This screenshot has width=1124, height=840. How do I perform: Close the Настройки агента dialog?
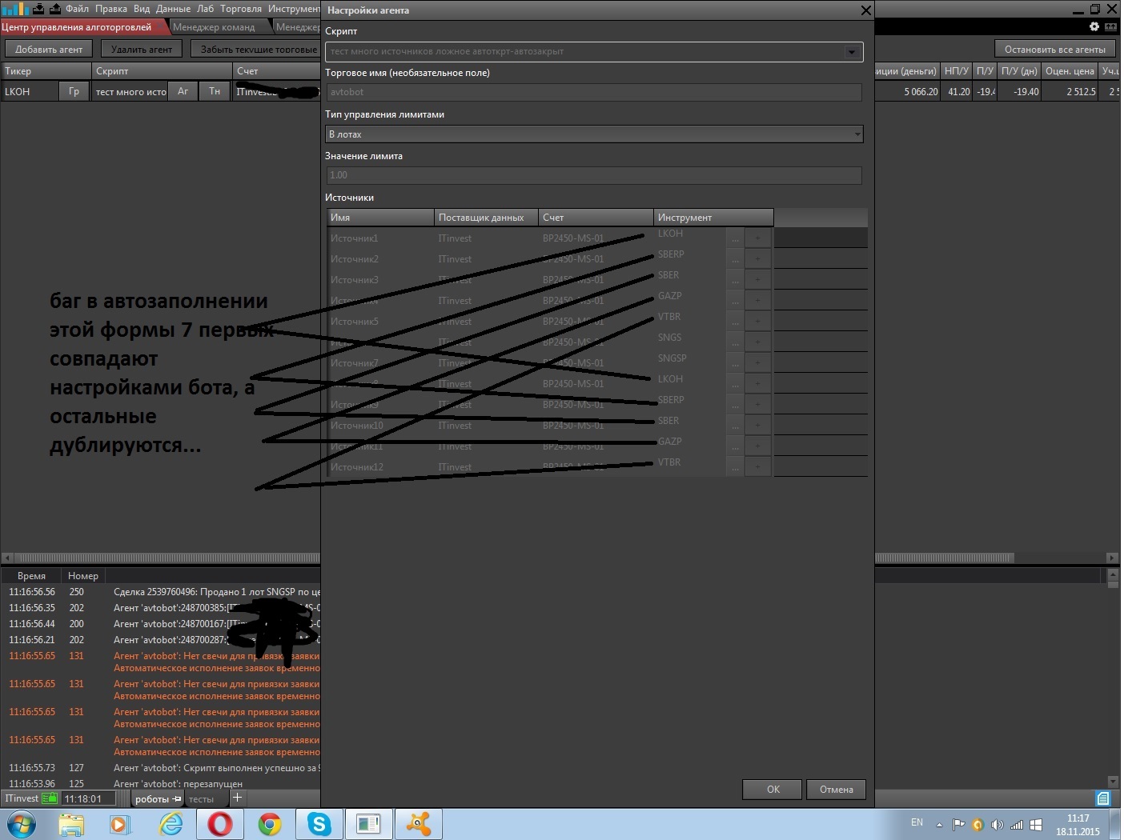(865, 10)
